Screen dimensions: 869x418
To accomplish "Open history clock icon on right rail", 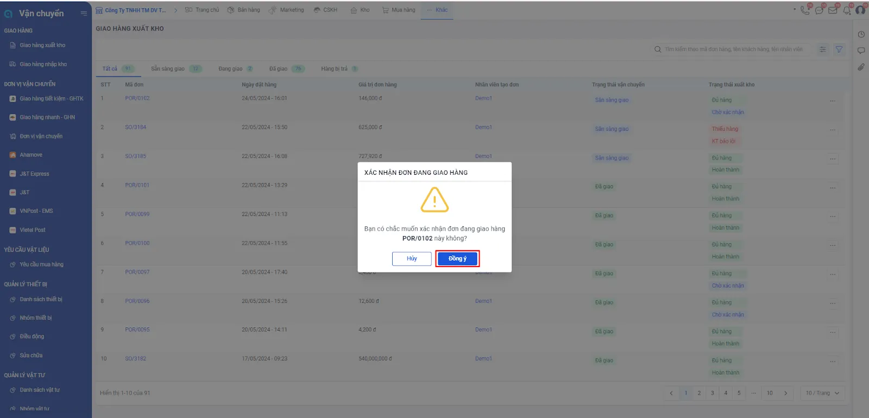I will 861,34.
